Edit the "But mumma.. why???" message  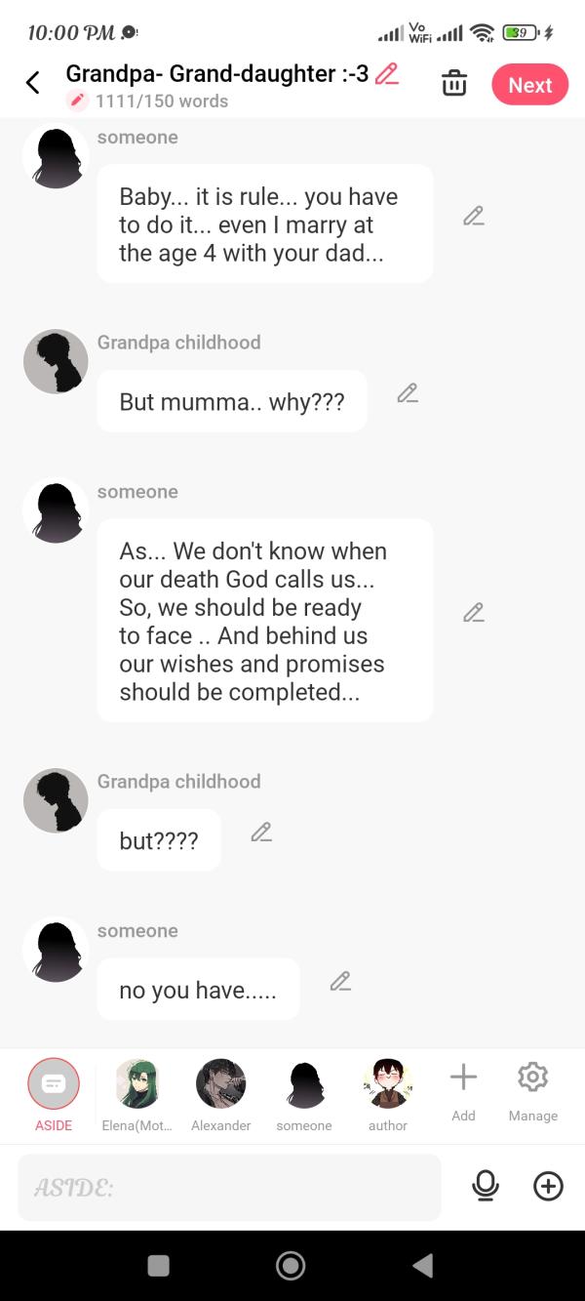(x=408, y=393)
